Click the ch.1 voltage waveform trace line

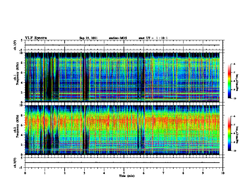(x=122, y=45)
